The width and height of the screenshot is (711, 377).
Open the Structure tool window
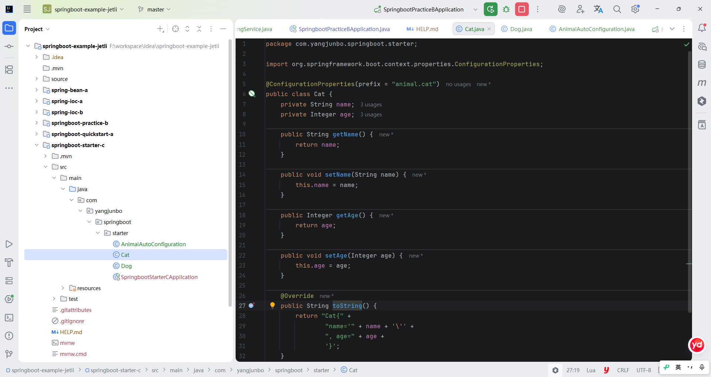(x=9, y=69)
